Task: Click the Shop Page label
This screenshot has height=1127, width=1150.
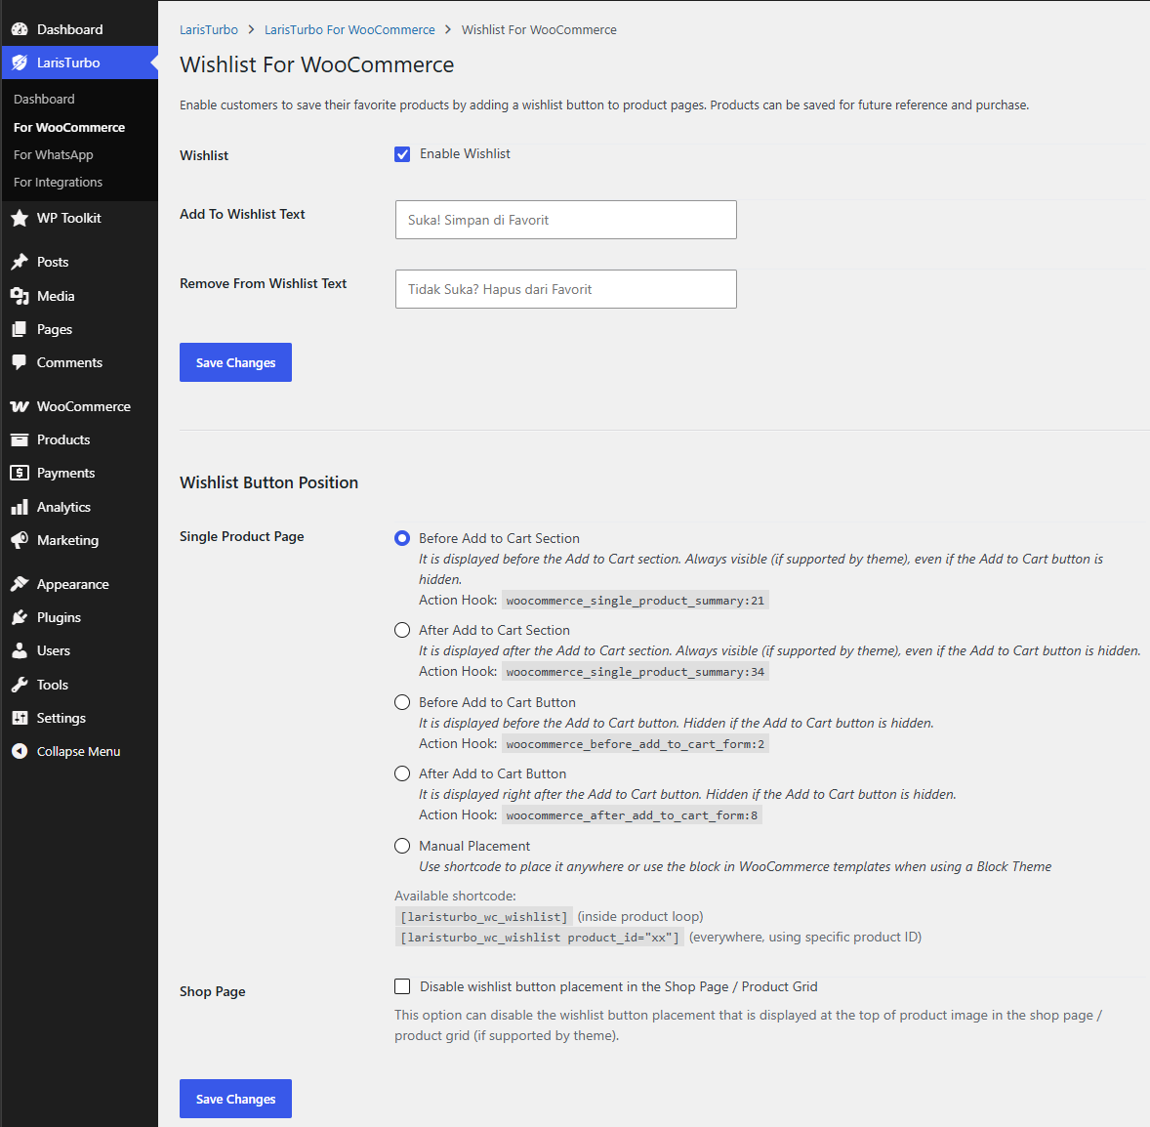Action: (213, 992)
